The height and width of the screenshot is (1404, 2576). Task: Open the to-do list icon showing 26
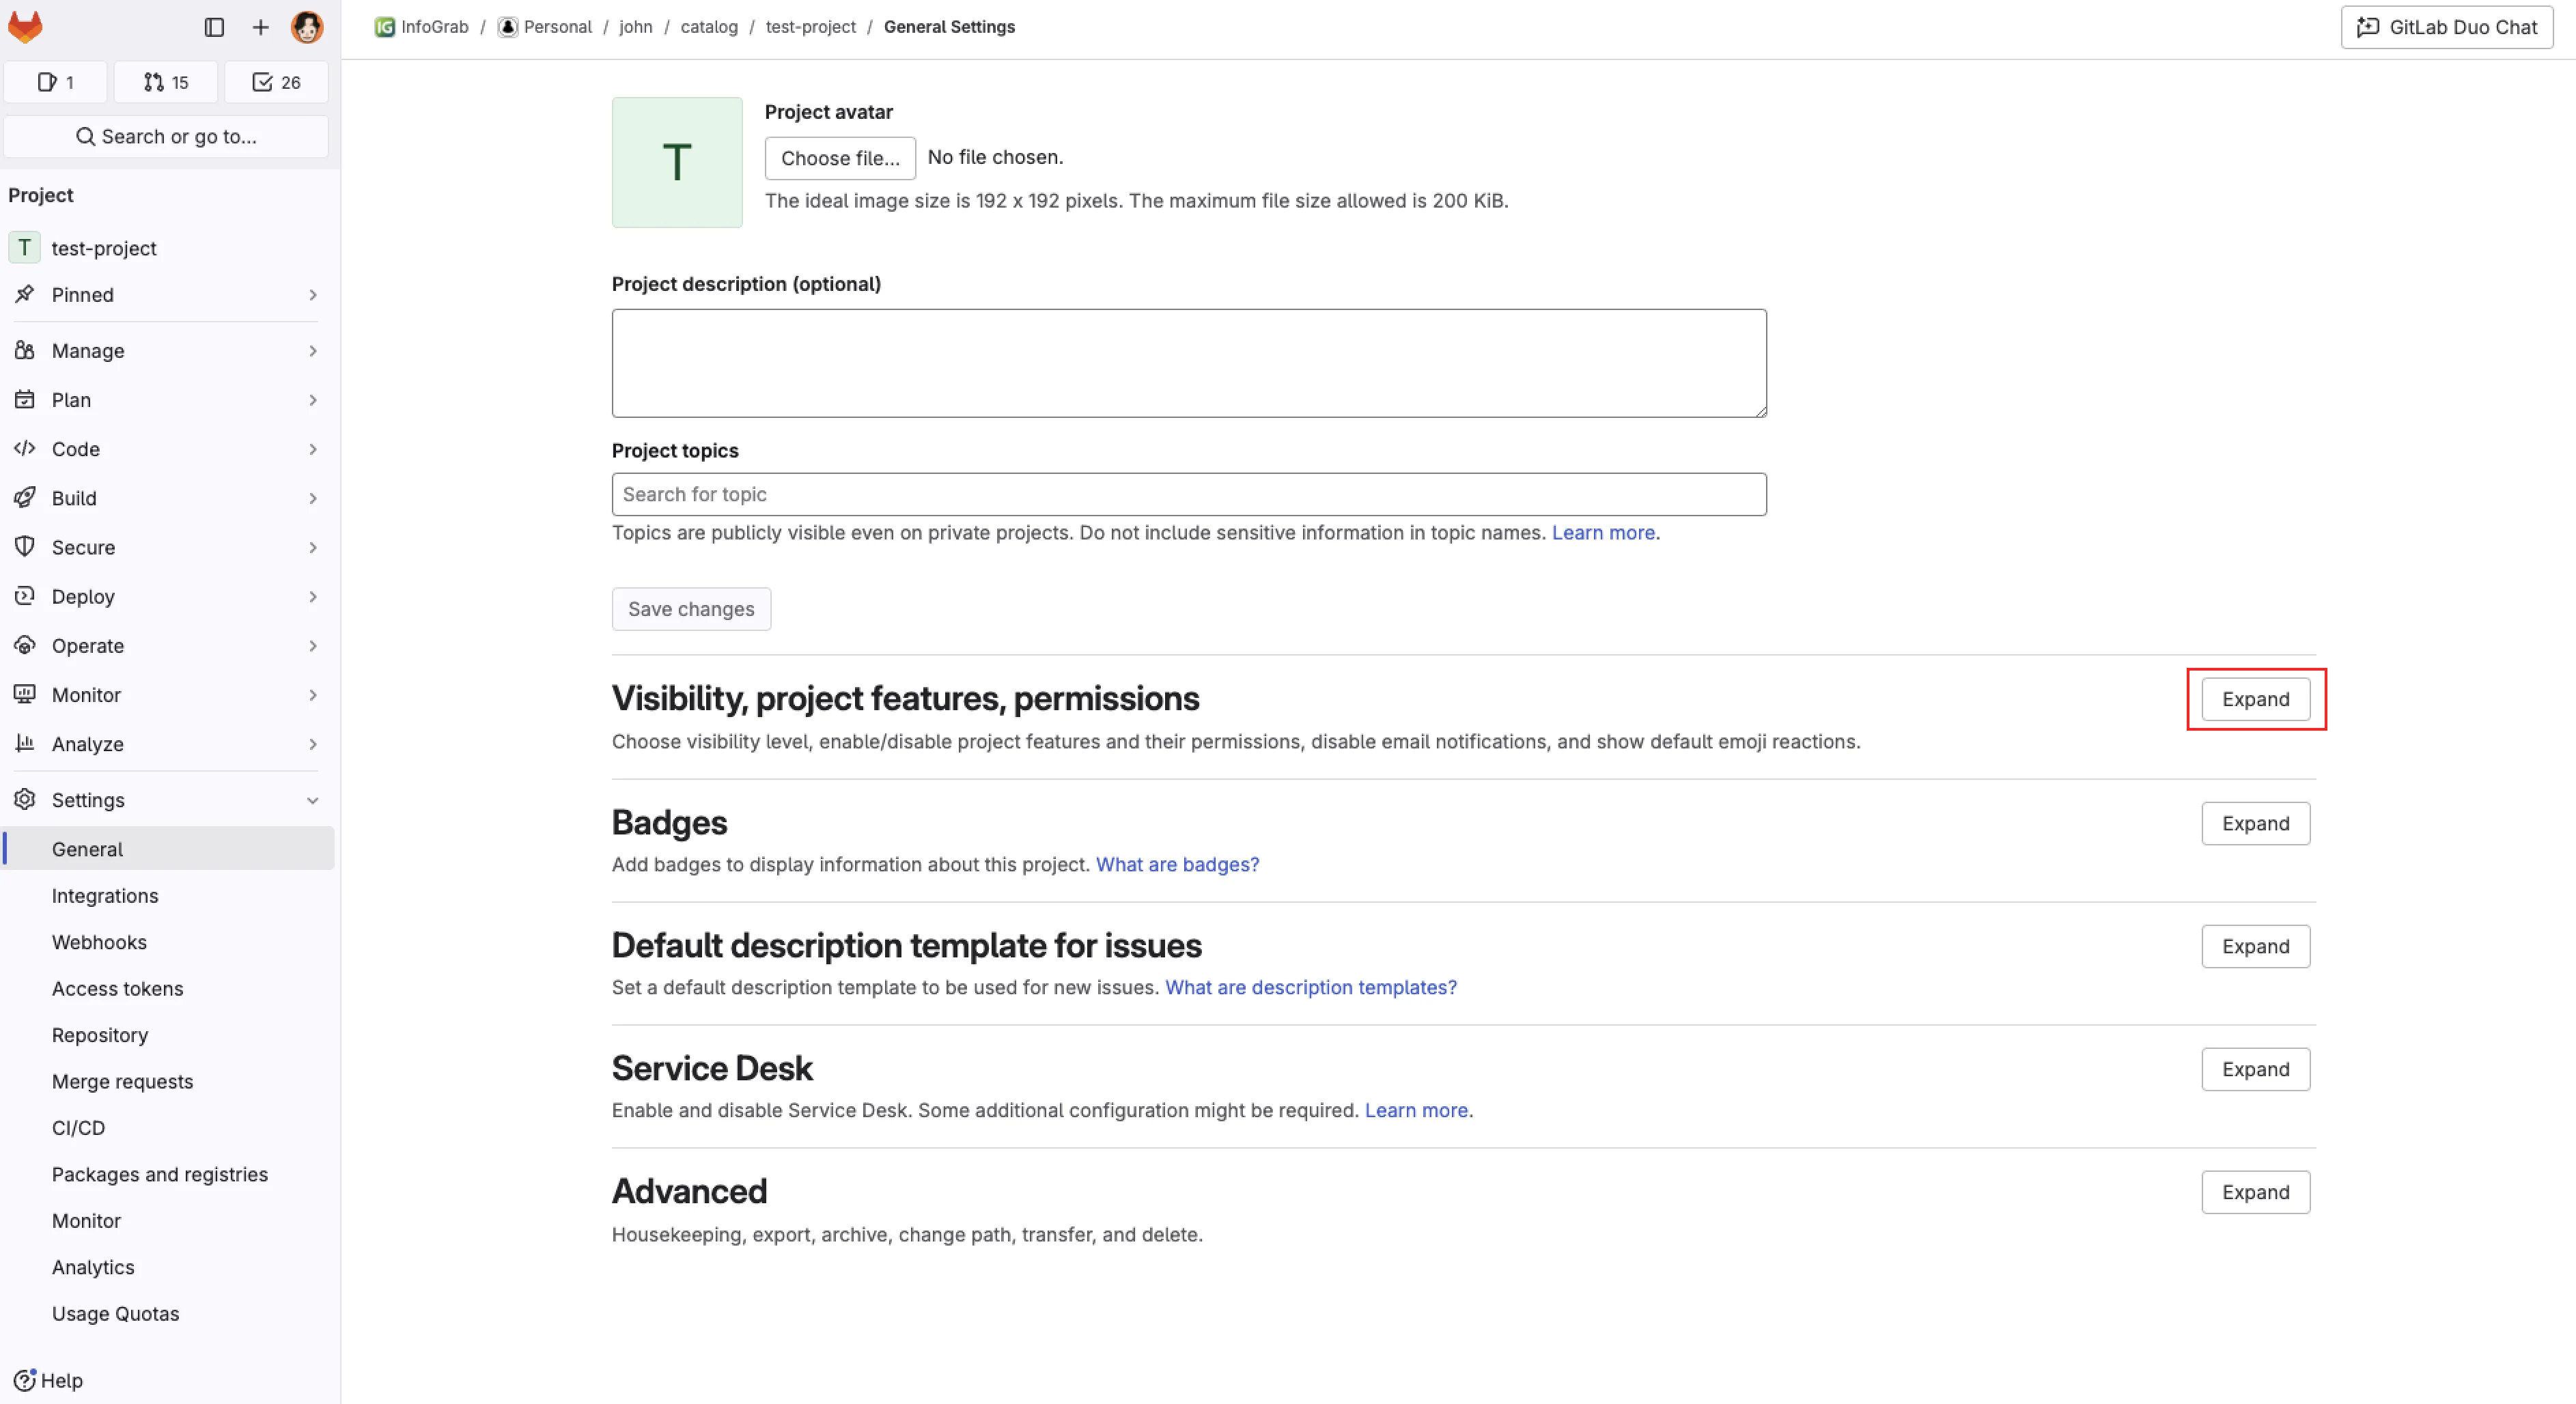276,82
